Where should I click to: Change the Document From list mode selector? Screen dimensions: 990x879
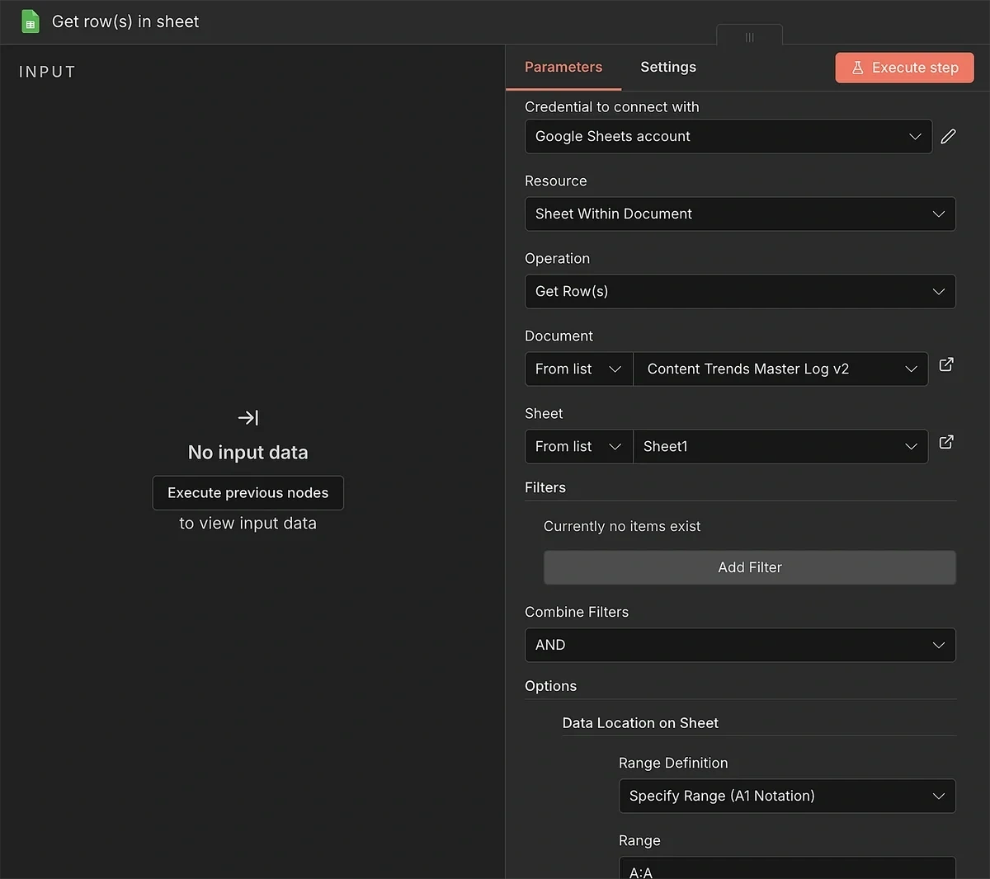click(x=578, y=369)
